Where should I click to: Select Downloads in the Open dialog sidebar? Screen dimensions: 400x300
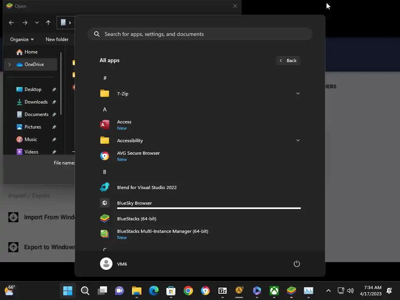coord(31,102)
